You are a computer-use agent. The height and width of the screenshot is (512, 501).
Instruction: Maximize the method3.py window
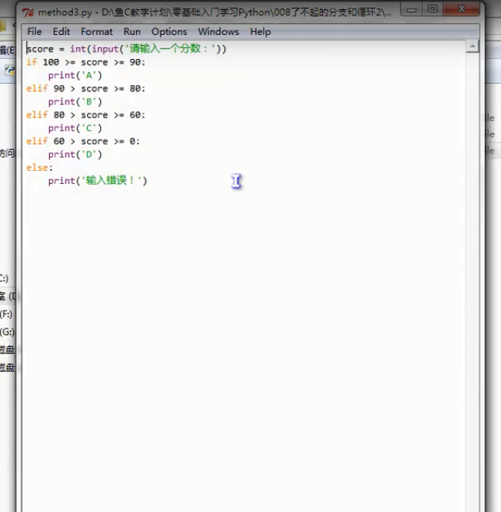433,9
